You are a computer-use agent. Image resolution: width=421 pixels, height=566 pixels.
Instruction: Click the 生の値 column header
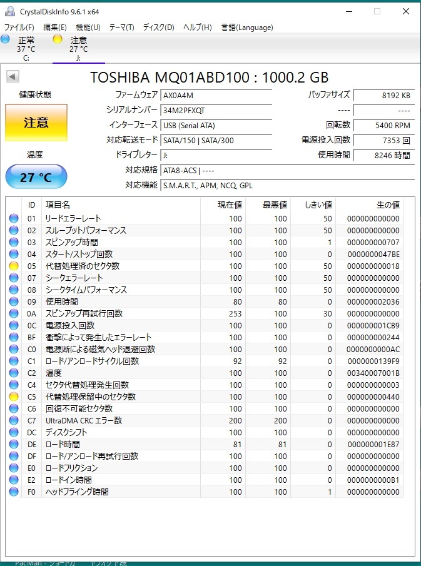point(369,205)
